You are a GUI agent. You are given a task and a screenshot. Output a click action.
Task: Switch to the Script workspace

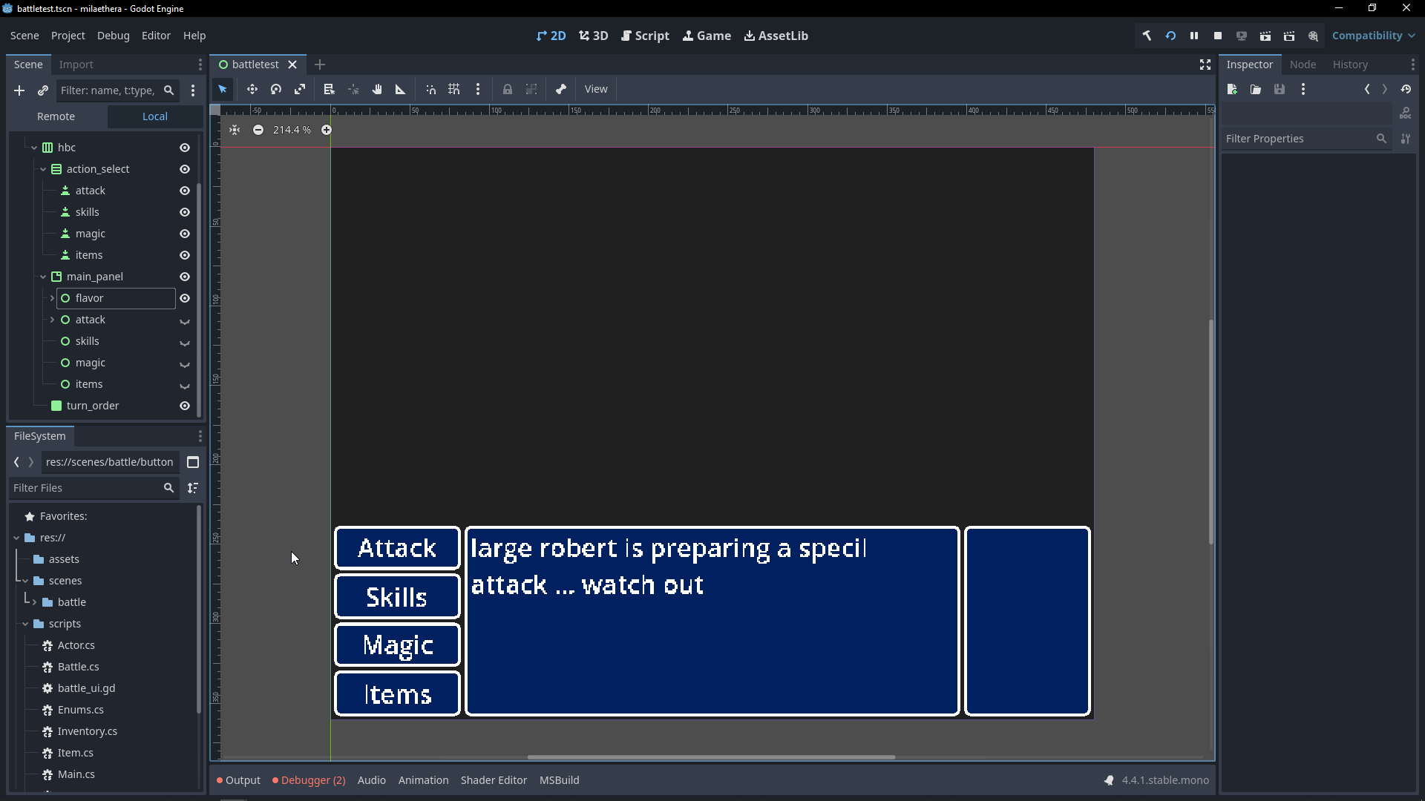coord(645,36)
